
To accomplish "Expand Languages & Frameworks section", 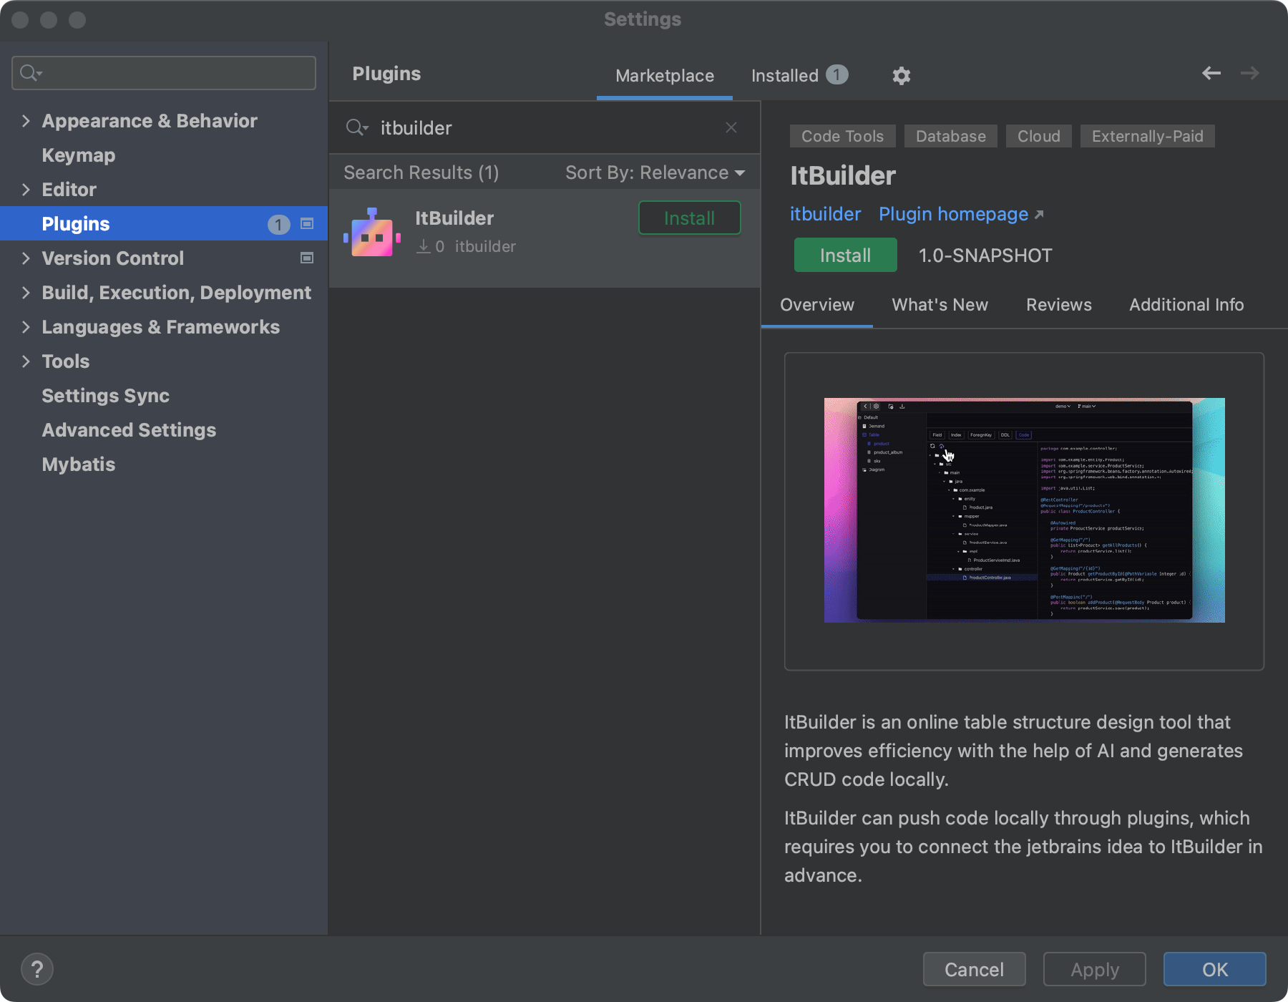I will (26, 327).
